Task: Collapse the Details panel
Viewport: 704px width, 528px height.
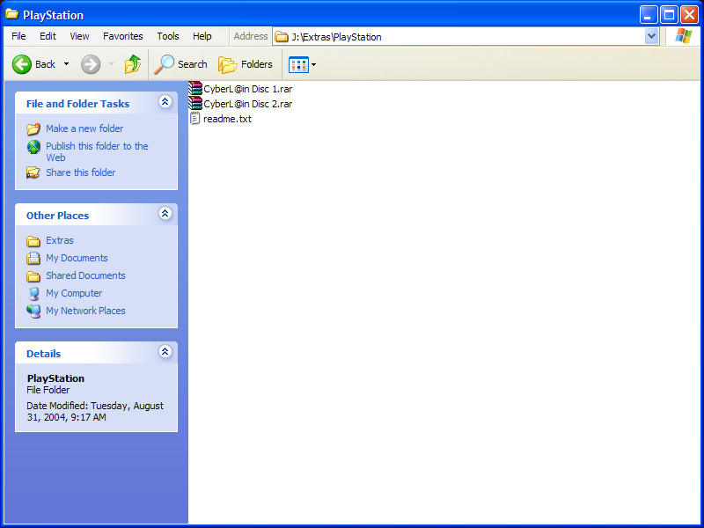Action: coord(165,353)
